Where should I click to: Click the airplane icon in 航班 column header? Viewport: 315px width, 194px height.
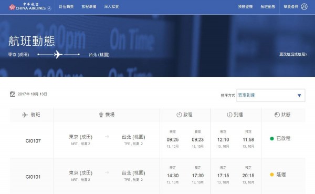click(25, 115)
